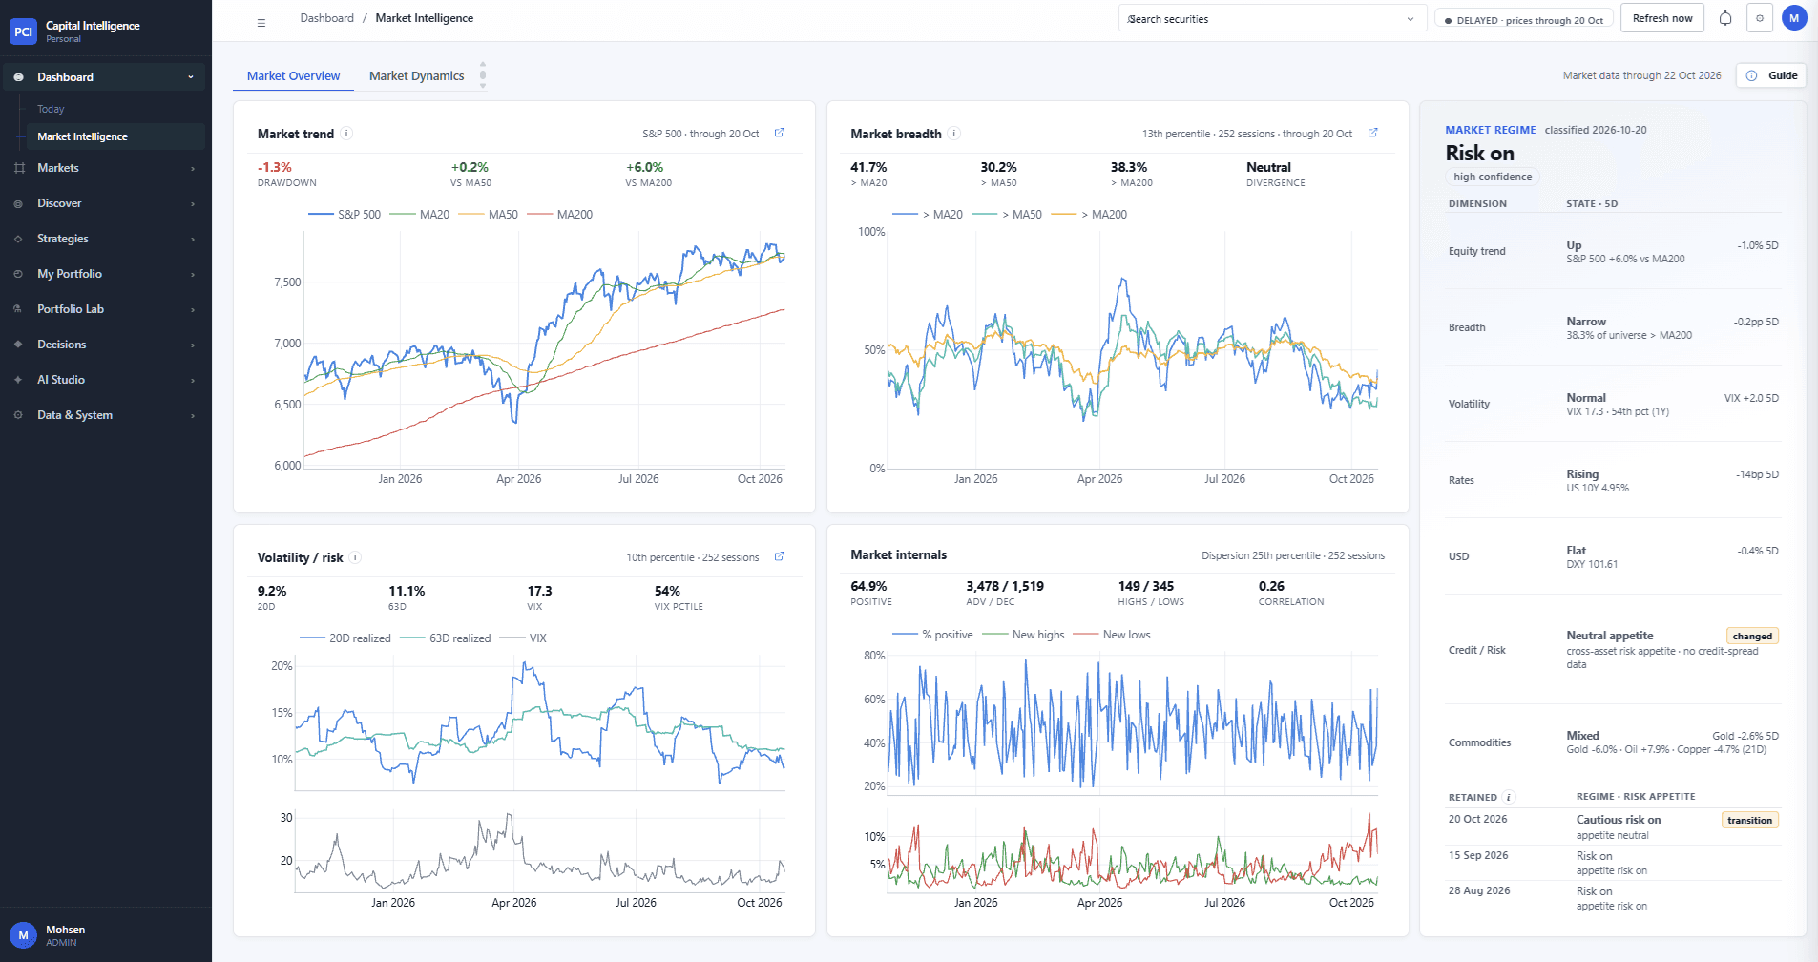Open Today under Dashboard in sidebar
Viewport: 1818px width, 962px height.
[x=51, y=109]
